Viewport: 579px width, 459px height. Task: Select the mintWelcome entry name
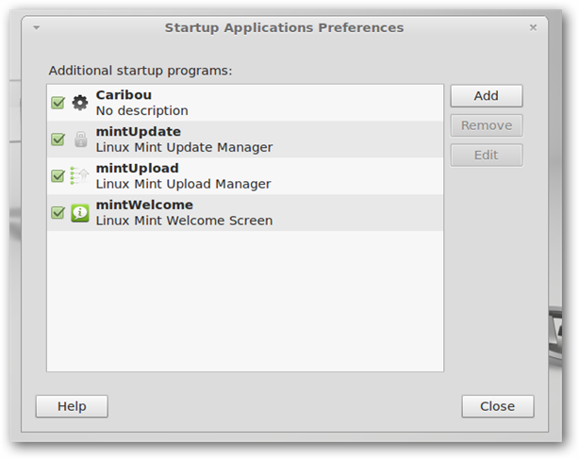coord(144,205)
